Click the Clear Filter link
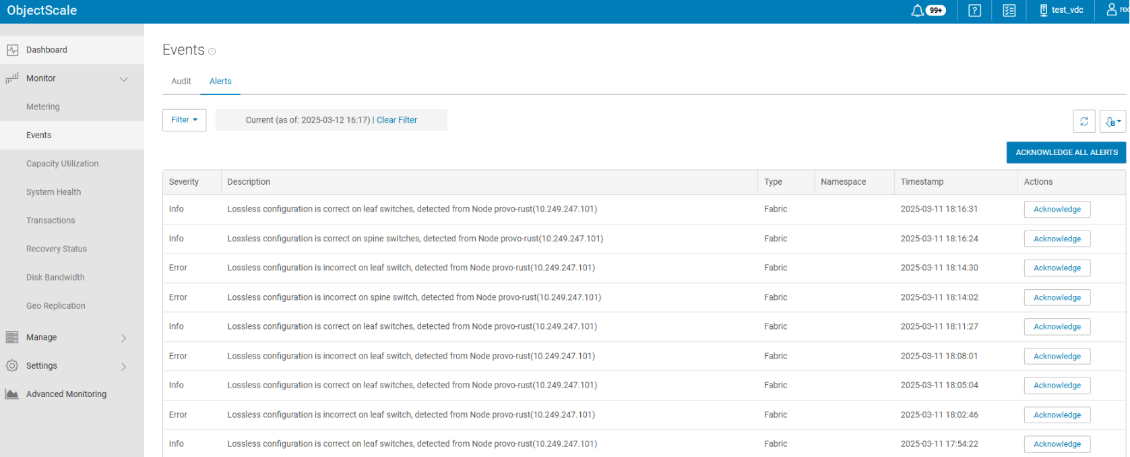The height and width of the screenshot is (457, 1130). tap(397, 120)
